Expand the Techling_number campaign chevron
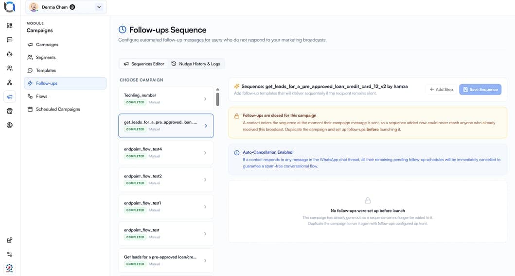 pyautogui.click(x=205, y=99)
